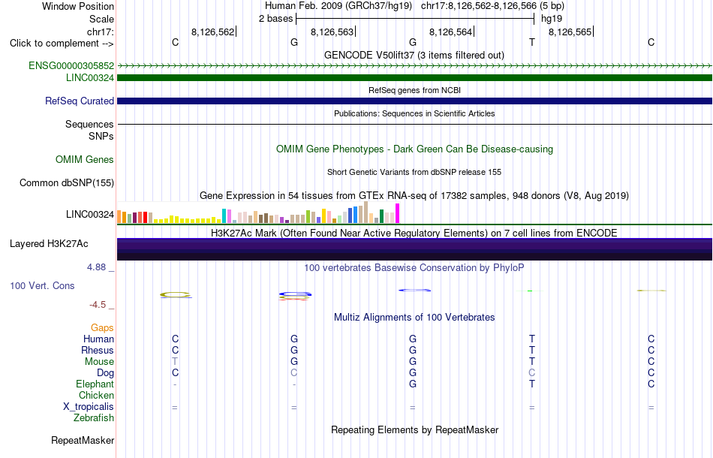Click 'Publications: Sequences in Scientific Articles' title
Viewport: 713px width, 458px height.
click(x=414, y=113)
